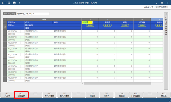The height and width of the screenshot is (102, 171).
Task: Maximize the プロジェクト台帳レイアウト window
Action: click(x=162, y=3)
